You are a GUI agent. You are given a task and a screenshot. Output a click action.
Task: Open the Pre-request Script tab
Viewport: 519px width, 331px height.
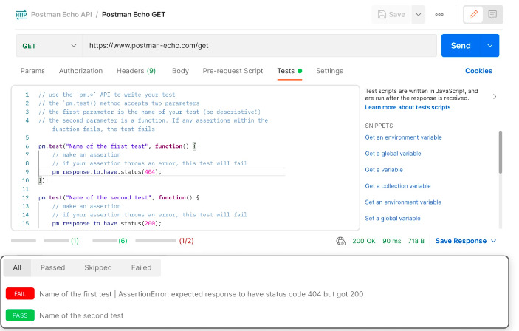(233, 71)
